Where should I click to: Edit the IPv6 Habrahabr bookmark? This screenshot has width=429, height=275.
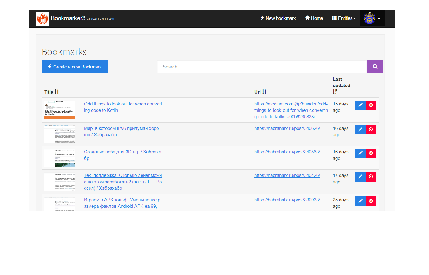(360, 130)
